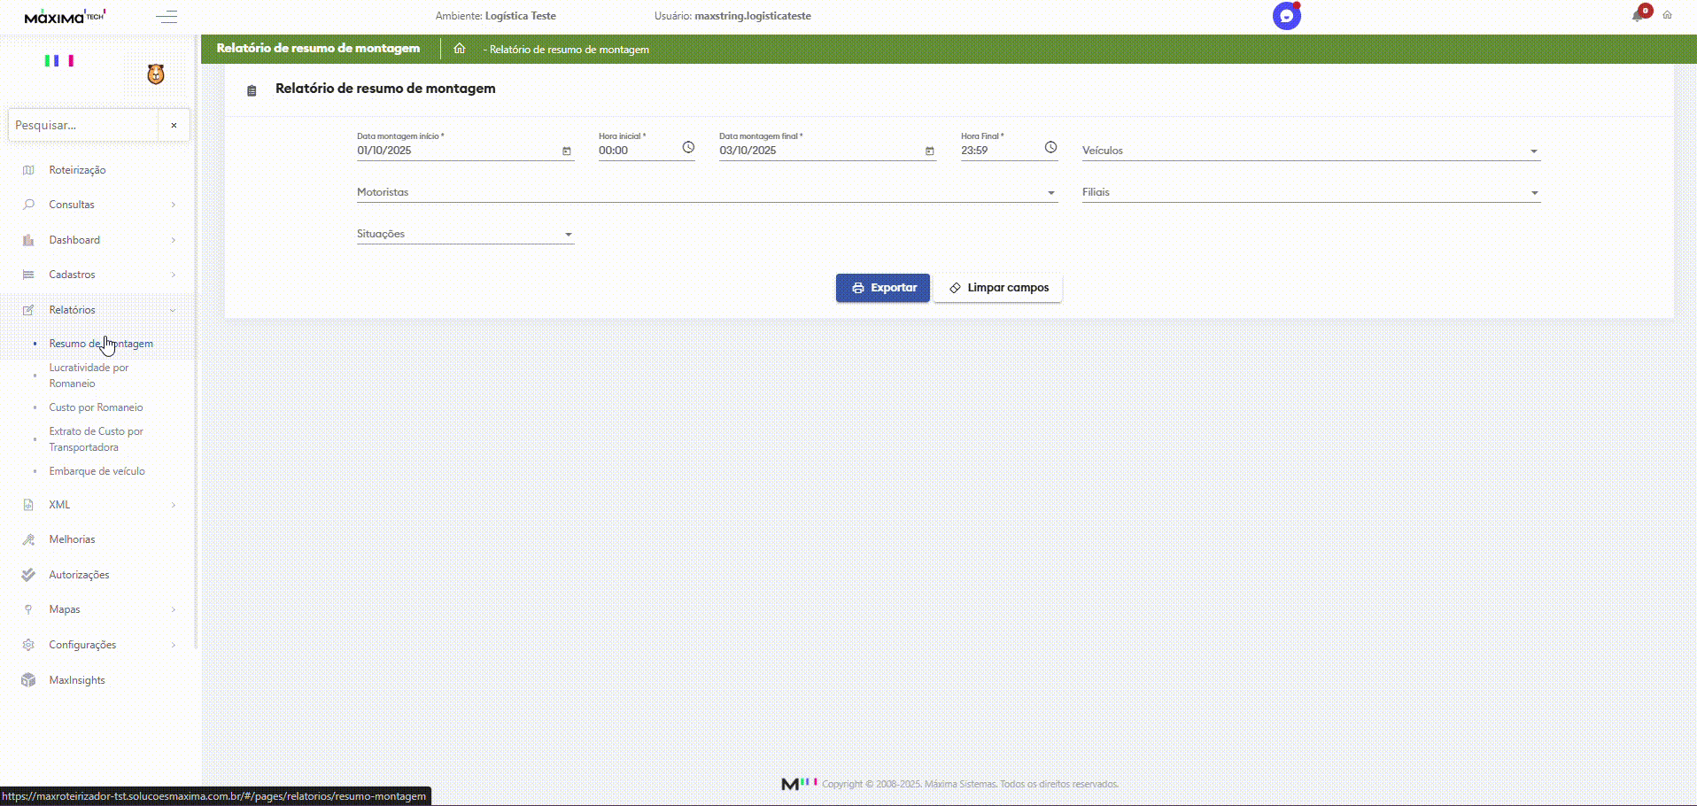Open the notifications bell icon
The image size is (1697, 806).
click(x=1638, y=15)
